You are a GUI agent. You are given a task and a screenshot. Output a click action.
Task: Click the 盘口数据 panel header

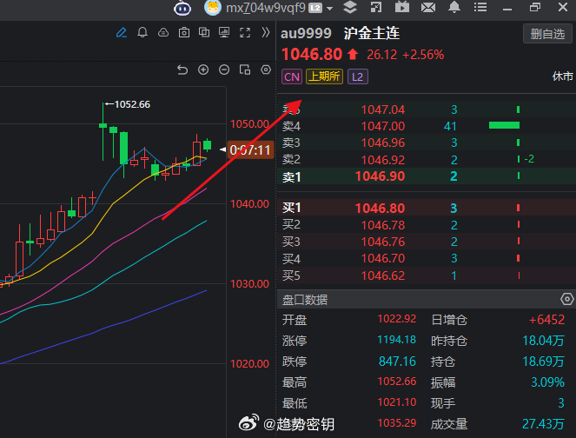click(426, 300)
